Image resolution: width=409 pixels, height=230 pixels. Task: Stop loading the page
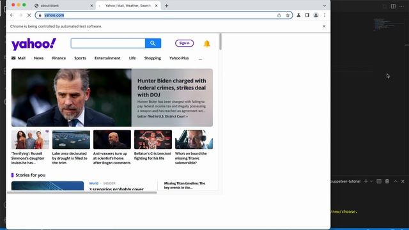(29, 15)
